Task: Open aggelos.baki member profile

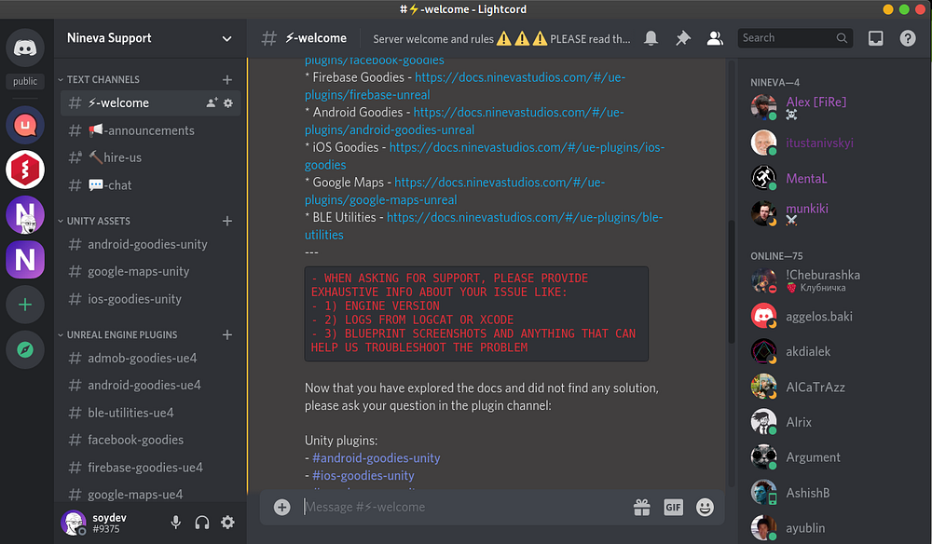Action: click(832, 317)
